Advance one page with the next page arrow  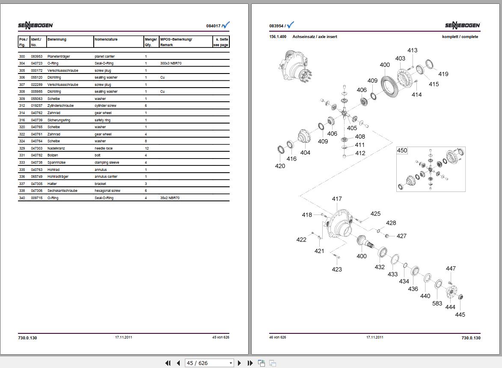239,362
